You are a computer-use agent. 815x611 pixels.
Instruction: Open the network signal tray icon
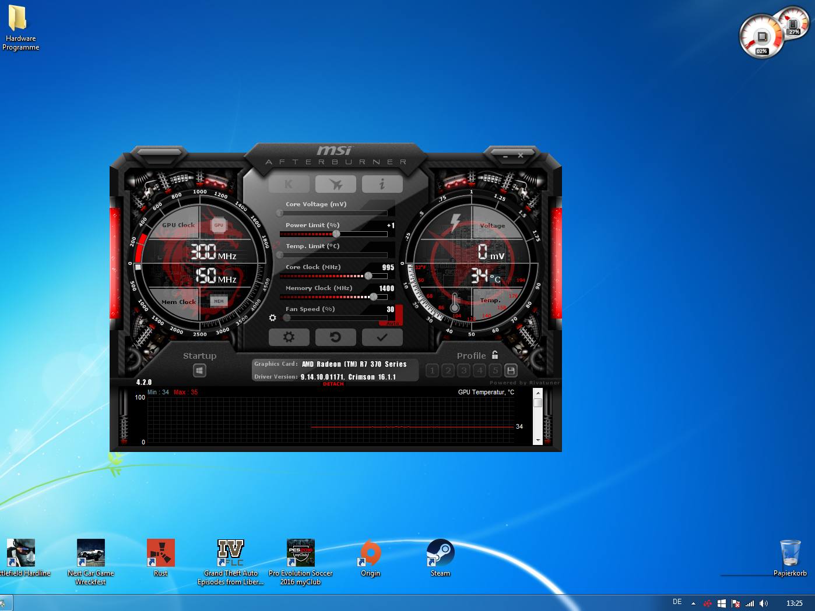click(x=750, y=603)
